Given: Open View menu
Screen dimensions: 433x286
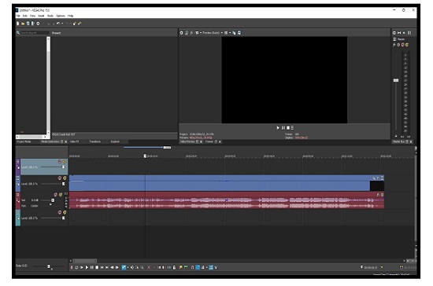Looking at the screenshot, I should (x=32, y=16).
